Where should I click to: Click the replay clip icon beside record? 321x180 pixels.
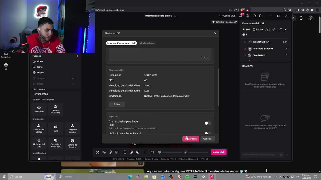click(138, 152)
